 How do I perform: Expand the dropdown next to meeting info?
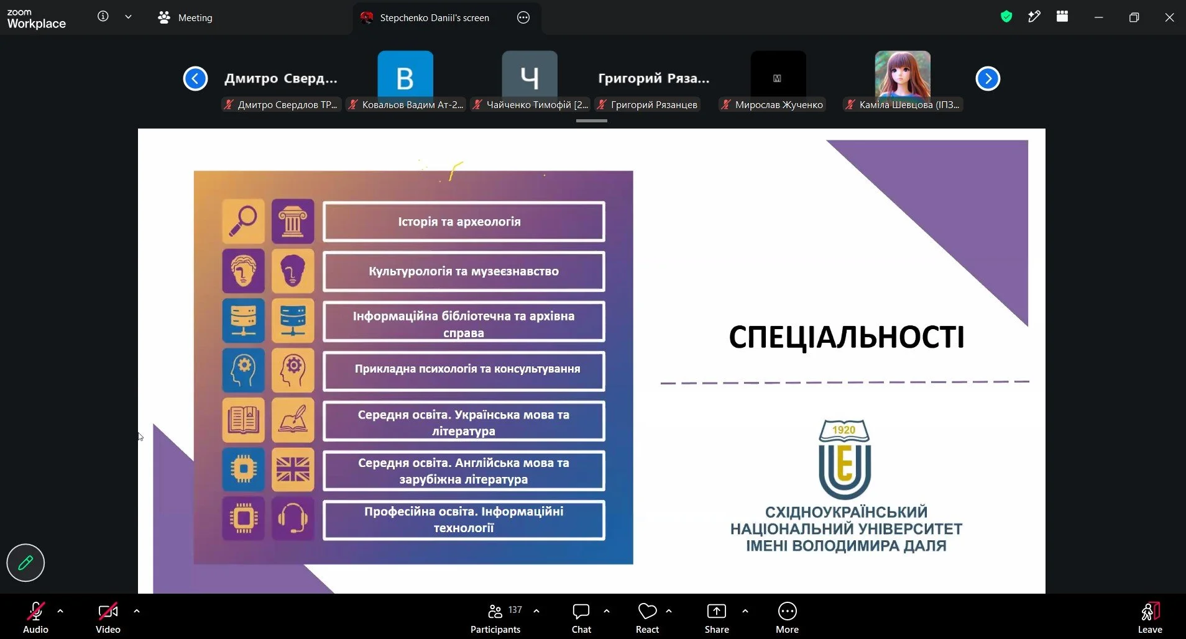click(x=128, y=17)
